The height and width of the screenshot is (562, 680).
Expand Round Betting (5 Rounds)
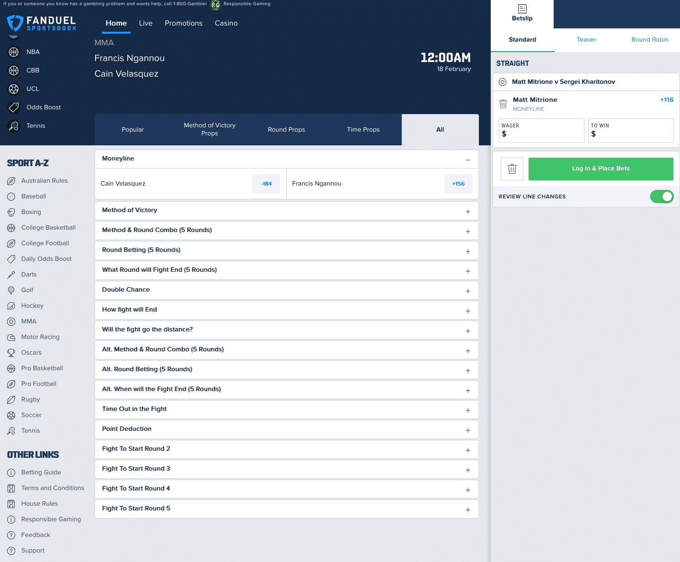(468, 251)
